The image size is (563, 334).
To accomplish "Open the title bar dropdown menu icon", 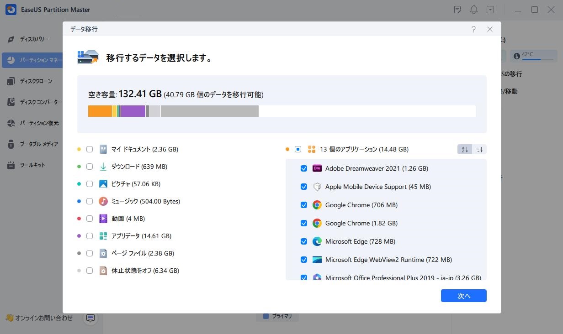I will point(490,10).
